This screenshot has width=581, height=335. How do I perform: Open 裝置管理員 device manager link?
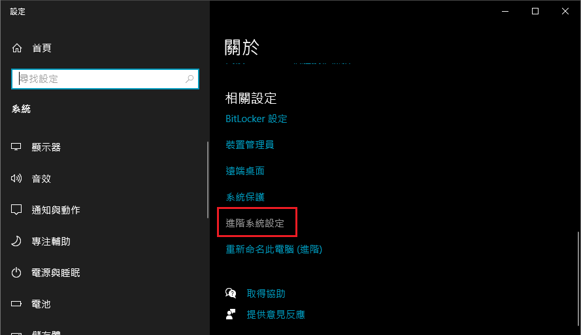click(x=250, y=145)
